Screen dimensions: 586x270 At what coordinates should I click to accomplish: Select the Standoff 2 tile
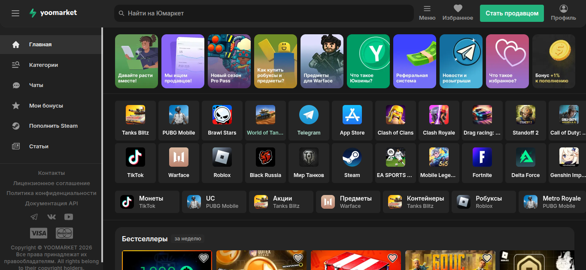tap(525, 120)
